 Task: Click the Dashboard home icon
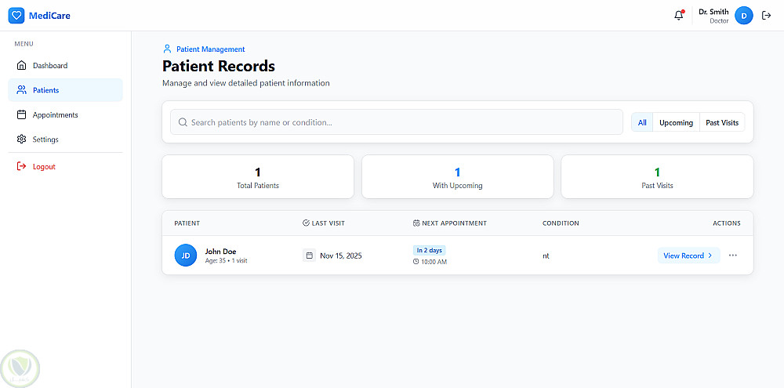tap(21, 66)
